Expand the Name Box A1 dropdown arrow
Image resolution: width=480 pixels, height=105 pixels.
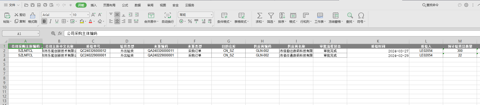[38, 33]
